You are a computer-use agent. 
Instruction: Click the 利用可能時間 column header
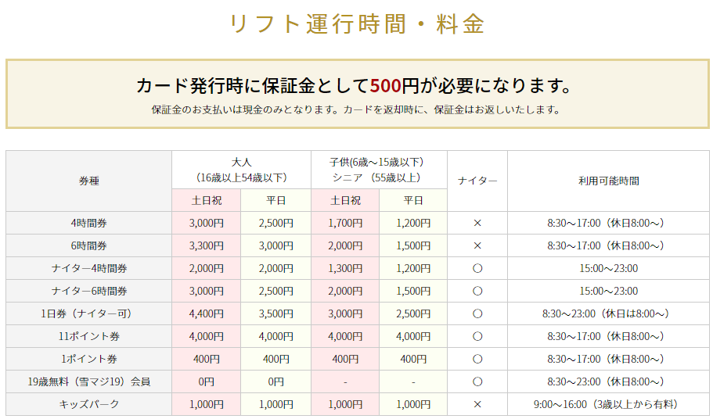tap(608, 181)
